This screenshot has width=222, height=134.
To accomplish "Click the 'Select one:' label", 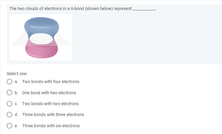I will point(17,74).
